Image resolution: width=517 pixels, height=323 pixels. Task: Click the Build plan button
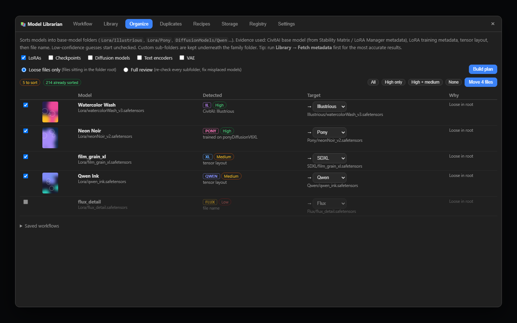click(x=483, y=69)
